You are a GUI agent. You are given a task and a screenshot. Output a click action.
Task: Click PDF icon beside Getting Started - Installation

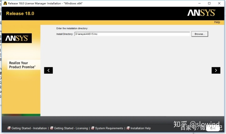click(9, 128)
